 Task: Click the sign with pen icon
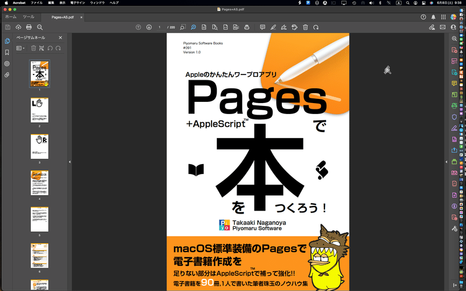[x=284, y=27]
